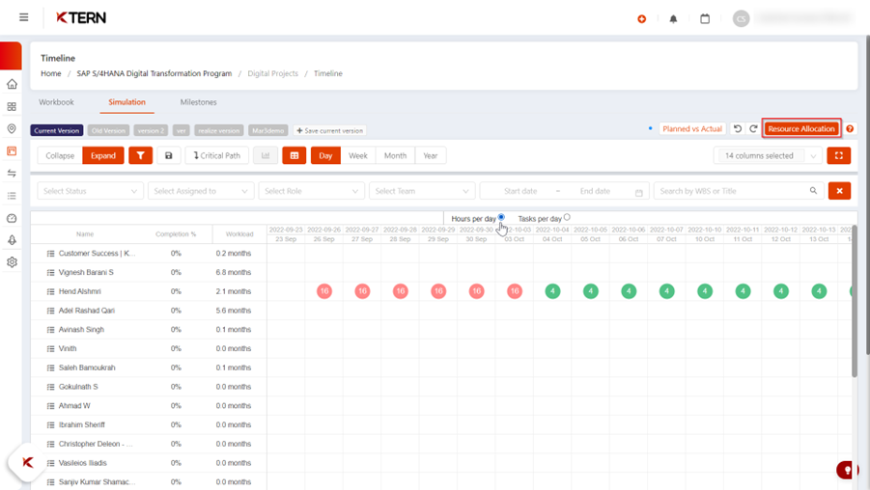The image size is (870, 490).
Task: Toggle the orange table grid view
Action: tap(295, 155)
